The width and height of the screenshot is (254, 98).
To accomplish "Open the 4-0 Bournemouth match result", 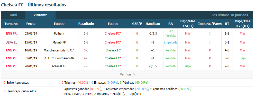I will [86, 58].
